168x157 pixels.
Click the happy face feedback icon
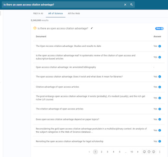[144, 152]
